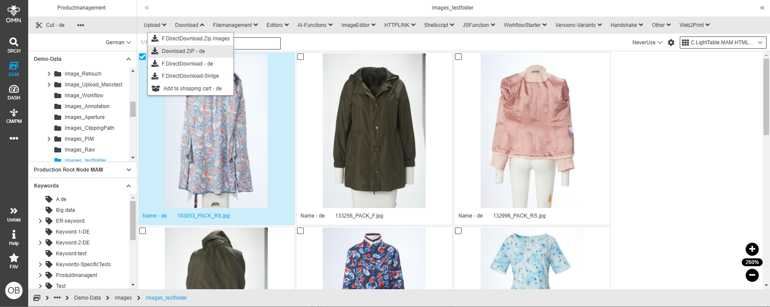Click the OMN logo
Viewport: 770px width, 307px height.
pyautogui.click(x=13, y=13)
